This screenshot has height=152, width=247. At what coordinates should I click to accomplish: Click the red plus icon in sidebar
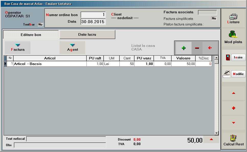point(233,108)
